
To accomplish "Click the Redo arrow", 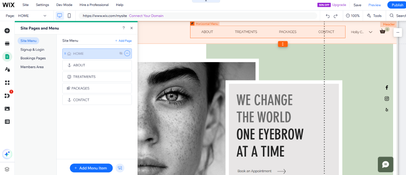I will (335, 16).
